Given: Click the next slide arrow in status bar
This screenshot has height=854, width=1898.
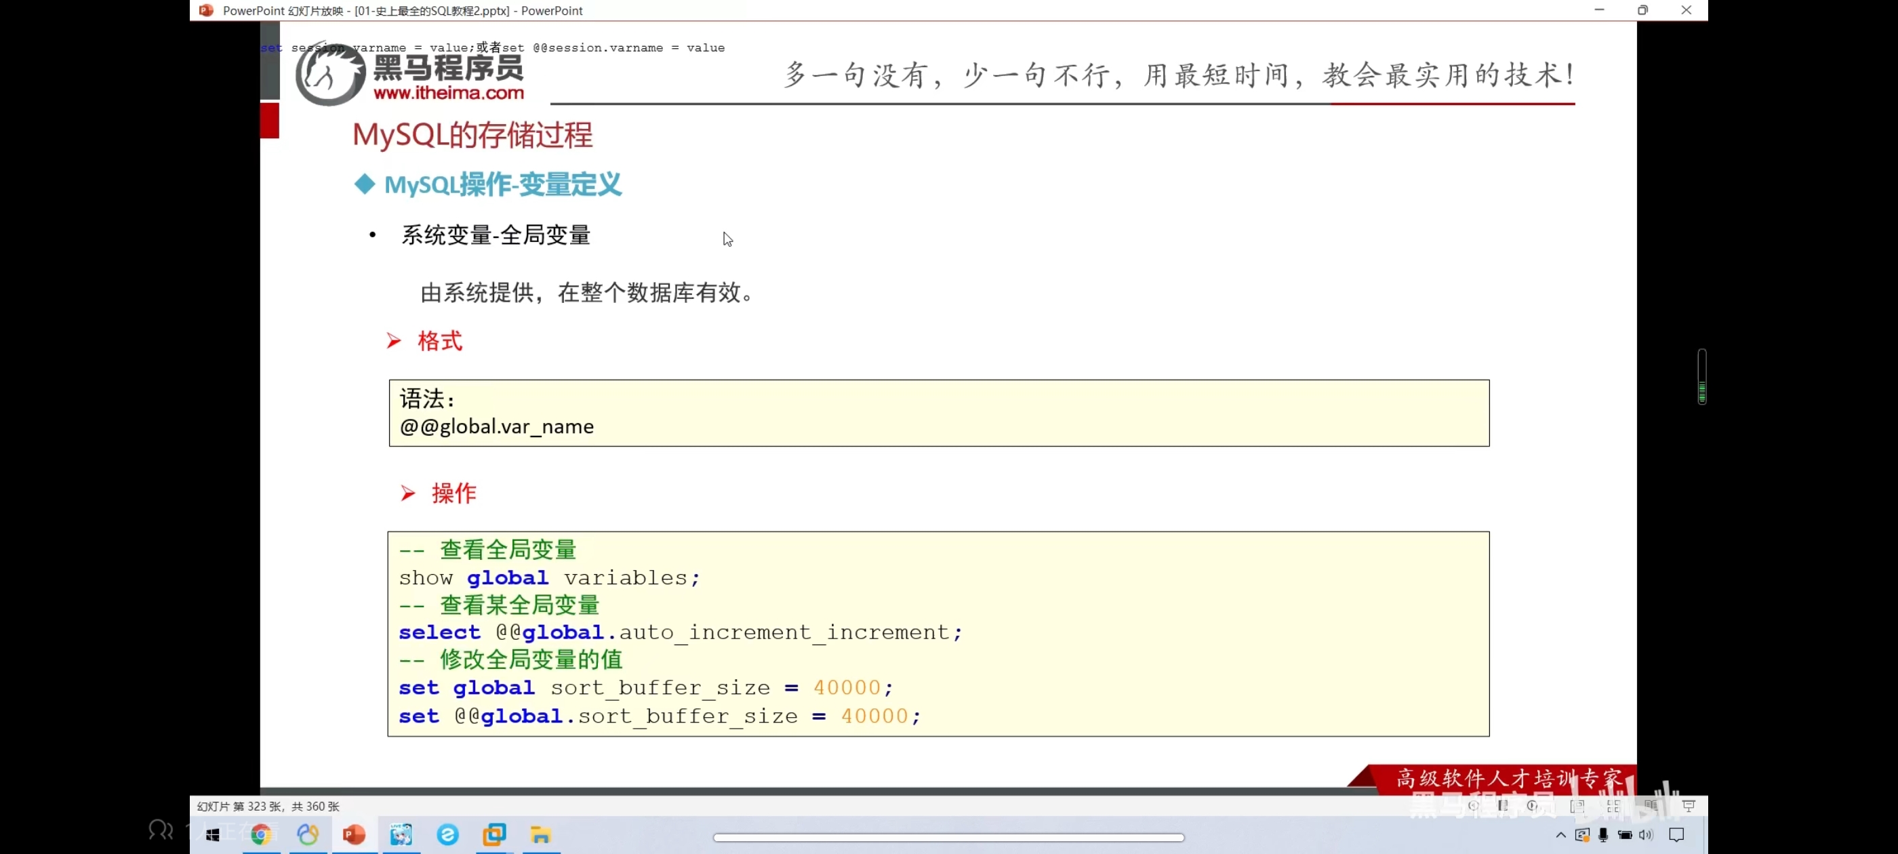Looking at the screenshot, I should click(1533, 805).
